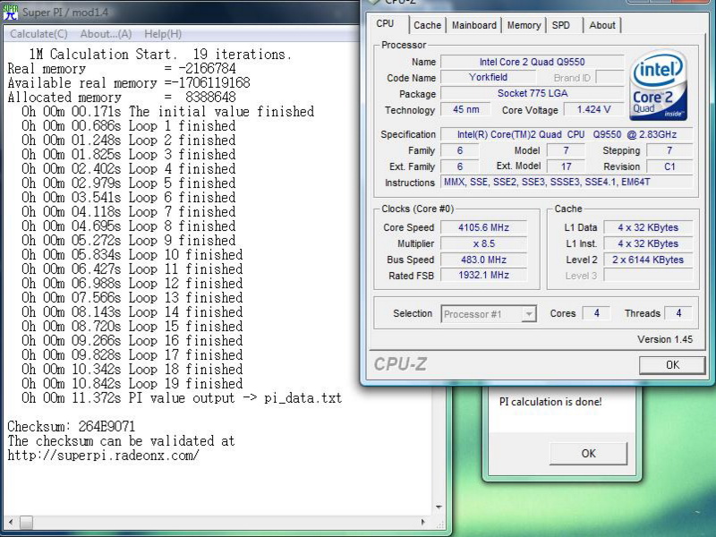Click the Model value field
Viewport: 716px width, 537px height.
[566, 150]
